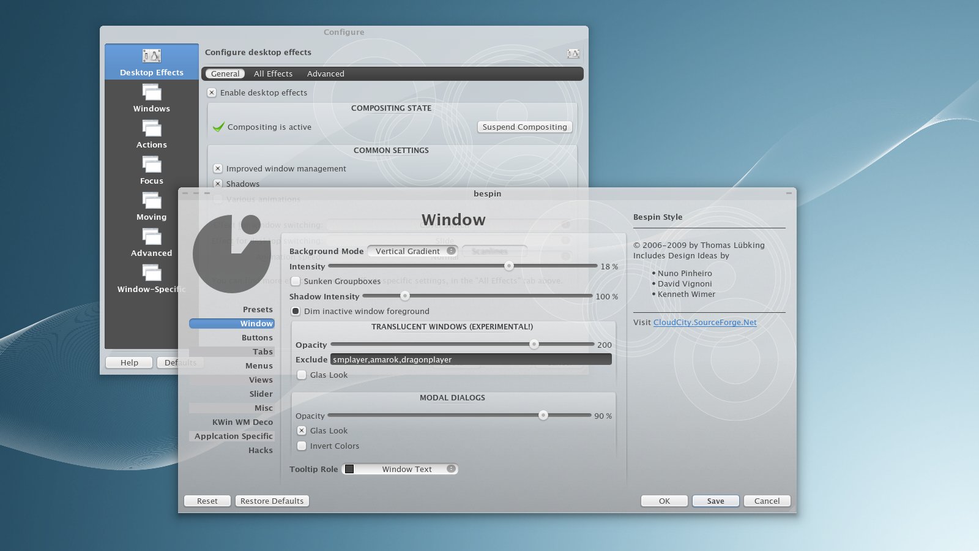
Task: Select Tabs in bespin sidebar
Action: pyautogui.click(x=232, y=351)
